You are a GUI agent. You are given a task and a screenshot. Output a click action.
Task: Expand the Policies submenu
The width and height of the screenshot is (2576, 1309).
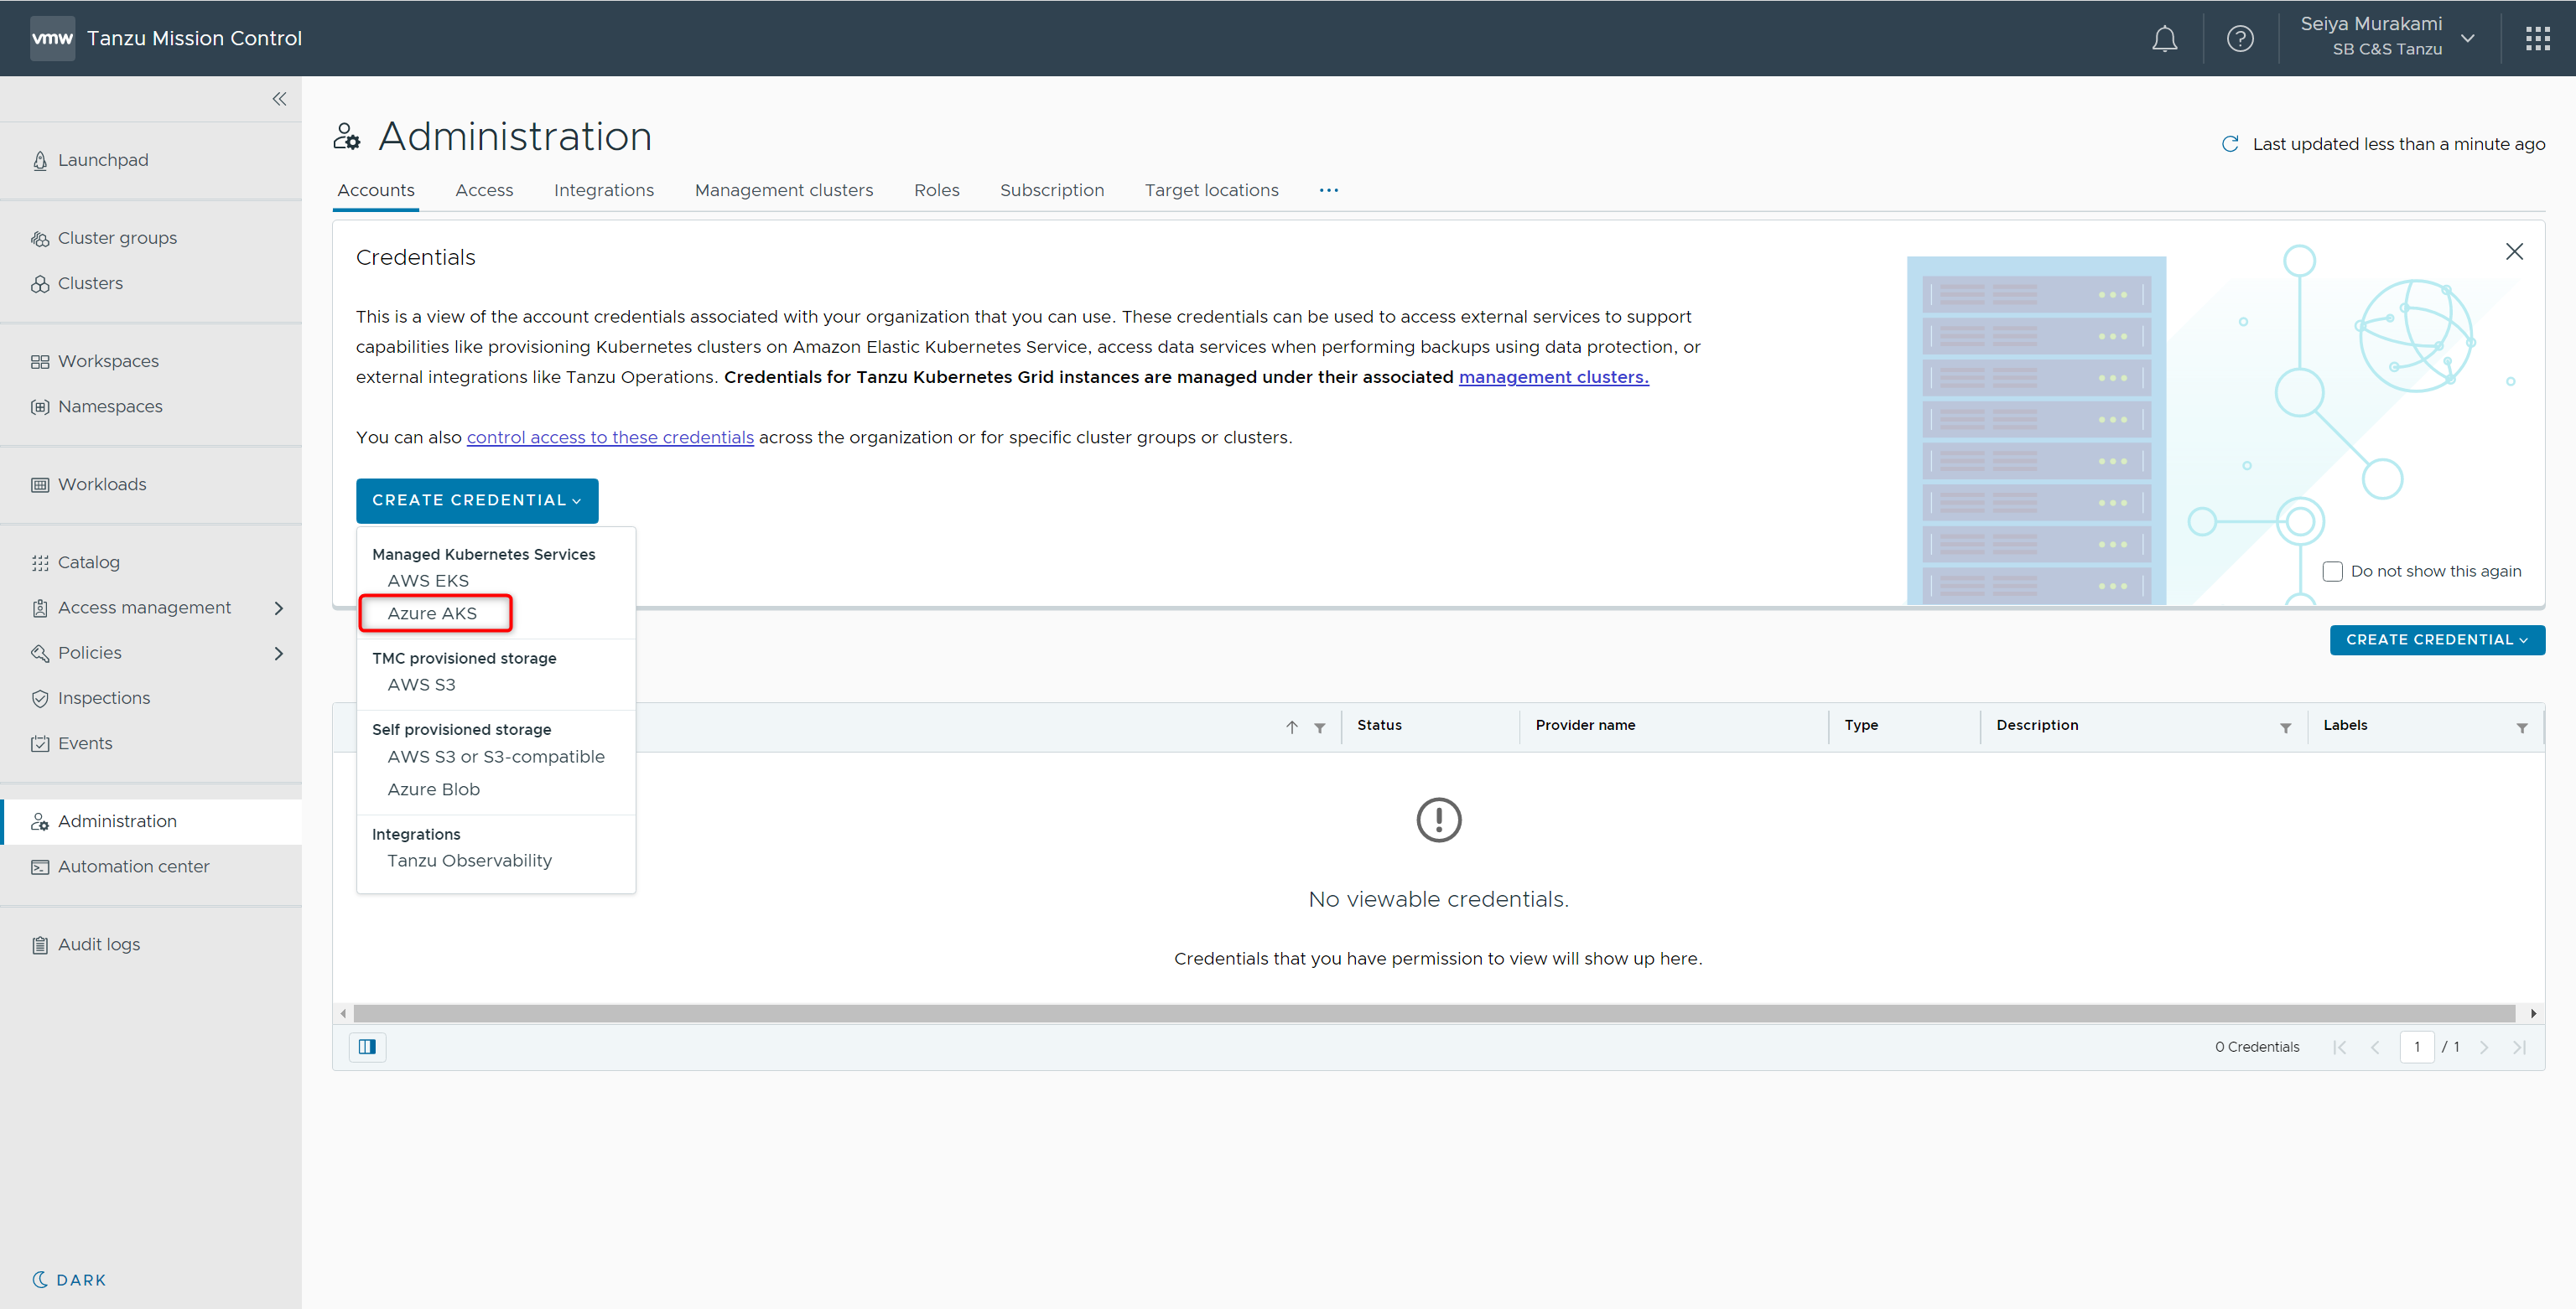point(279,653)
